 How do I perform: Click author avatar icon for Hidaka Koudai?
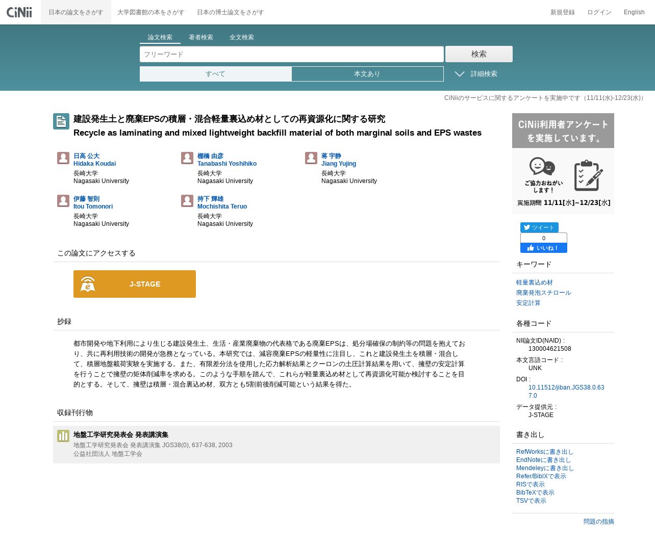point(63,158)
